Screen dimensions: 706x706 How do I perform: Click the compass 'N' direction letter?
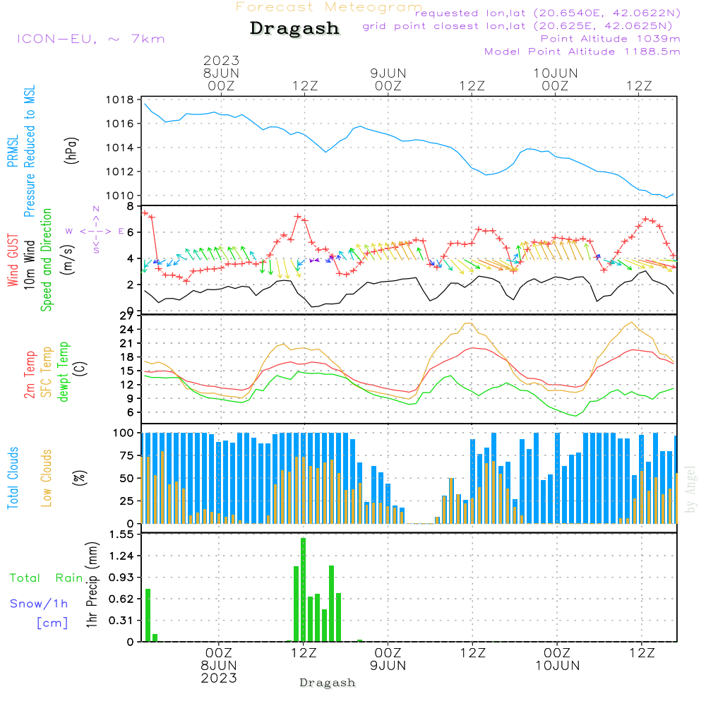pyautogui.click(x=96, y=210)
